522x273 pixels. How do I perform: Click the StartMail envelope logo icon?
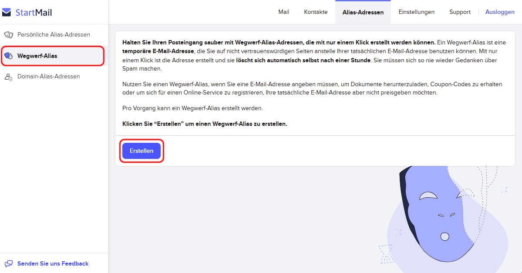(x=7, y=12)
